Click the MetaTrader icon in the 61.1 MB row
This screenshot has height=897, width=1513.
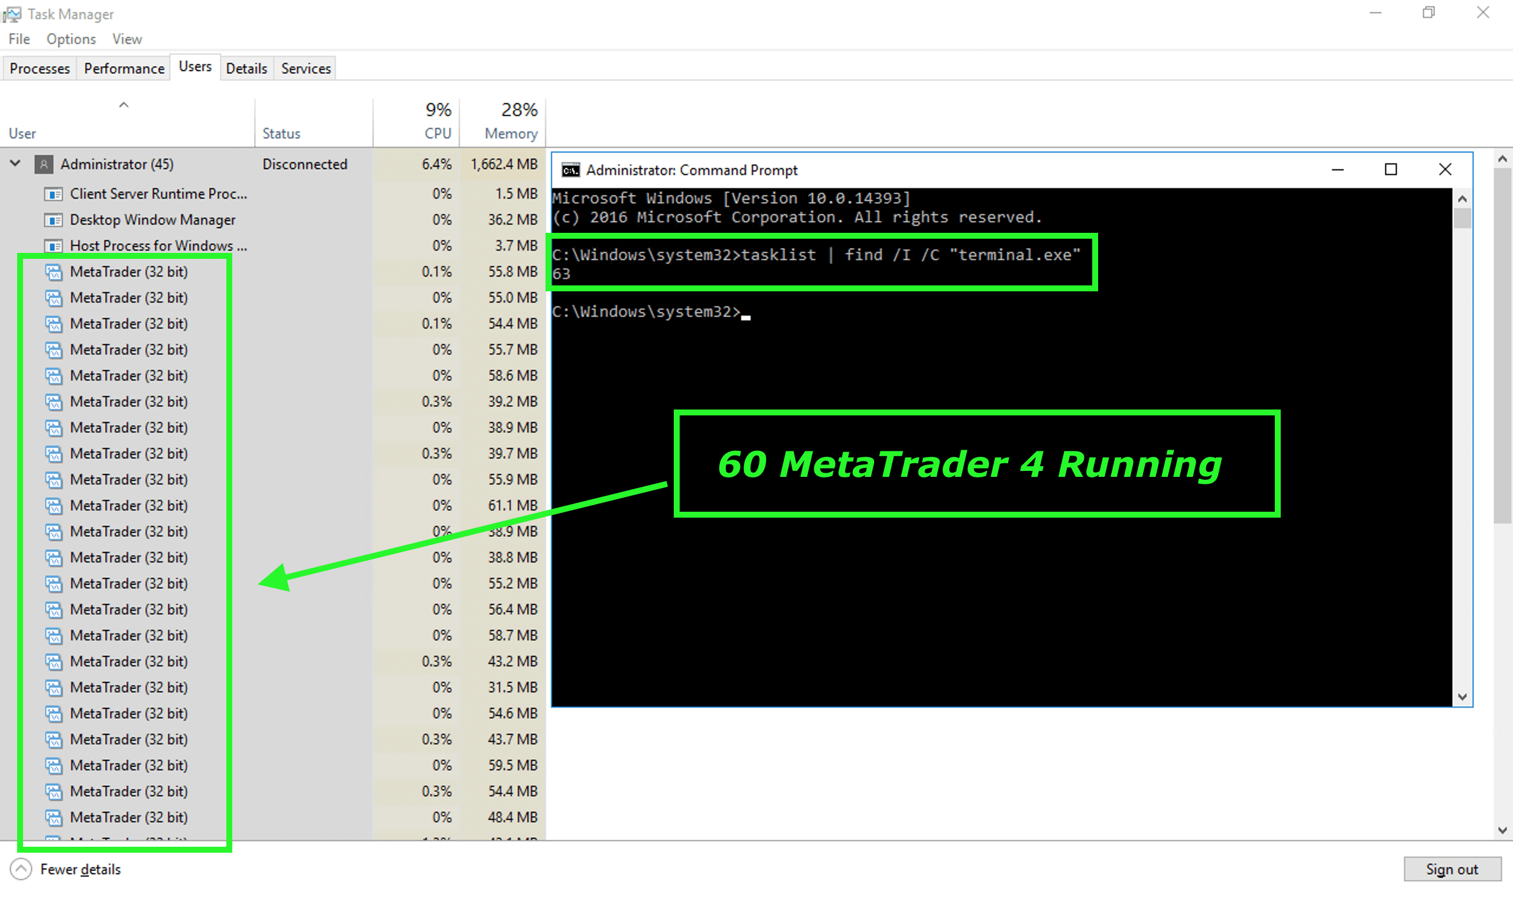coord(54,506)
